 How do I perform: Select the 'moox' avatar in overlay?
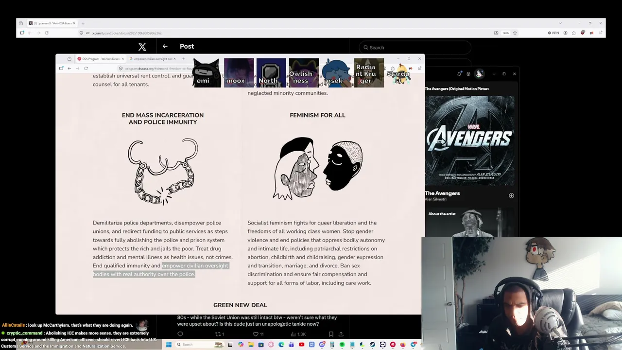pyautogui.click(x=239, y=73)
